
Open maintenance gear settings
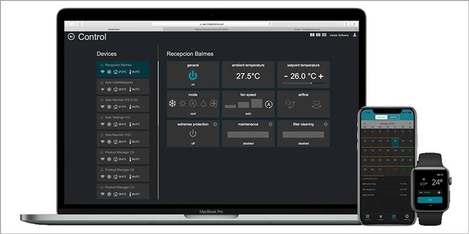click(270, 124)
